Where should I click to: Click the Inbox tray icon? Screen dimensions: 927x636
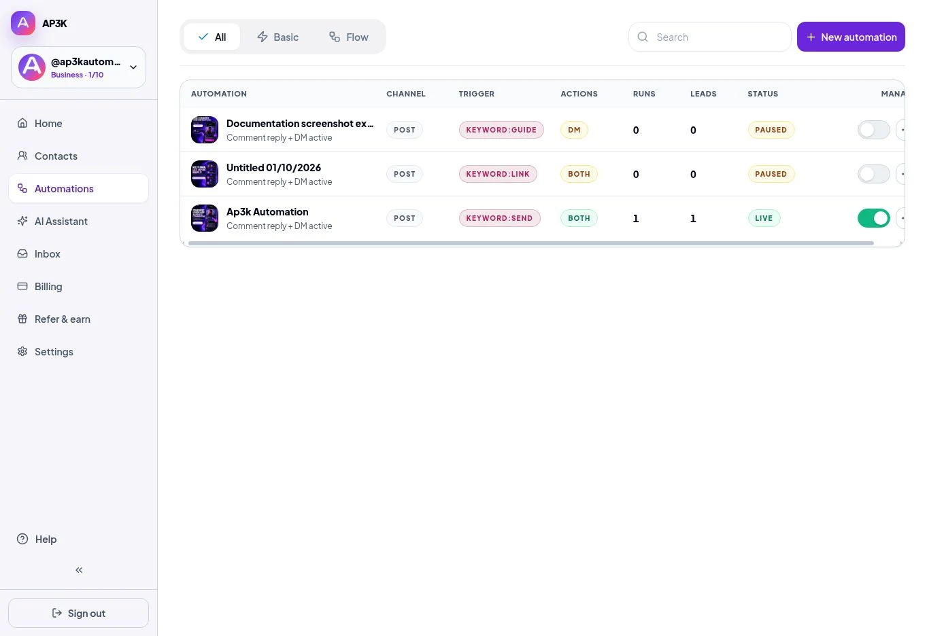(x=22, y=253)
